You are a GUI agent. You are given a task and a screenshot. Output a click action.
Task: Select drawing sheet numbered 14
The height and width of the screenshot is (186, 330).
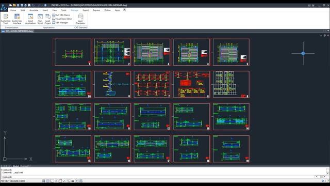point(231,117)
